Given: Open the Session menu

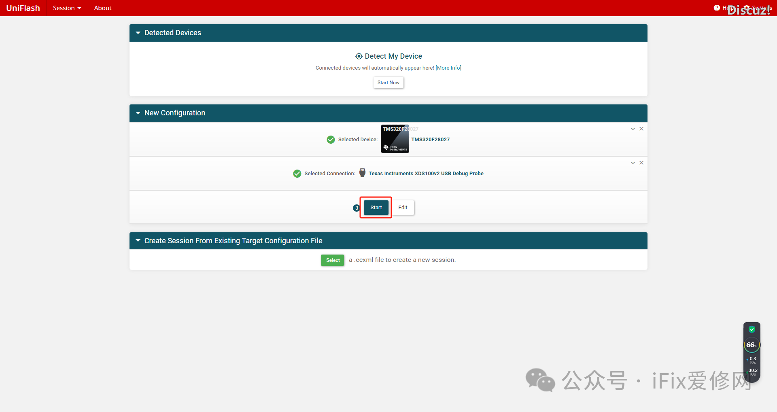Looking at the screenshot, I should coord(67,8).
